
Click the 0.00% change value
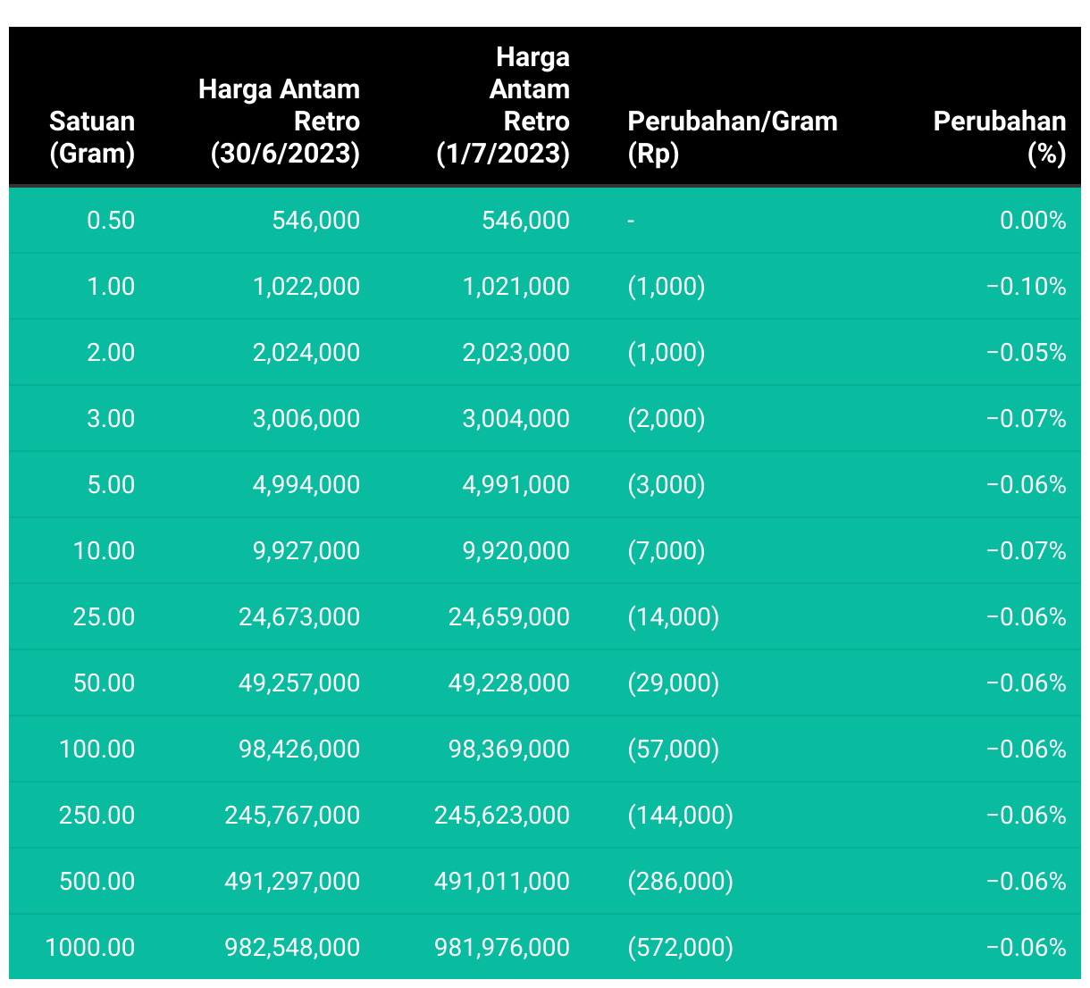[x=1034, y=221]
